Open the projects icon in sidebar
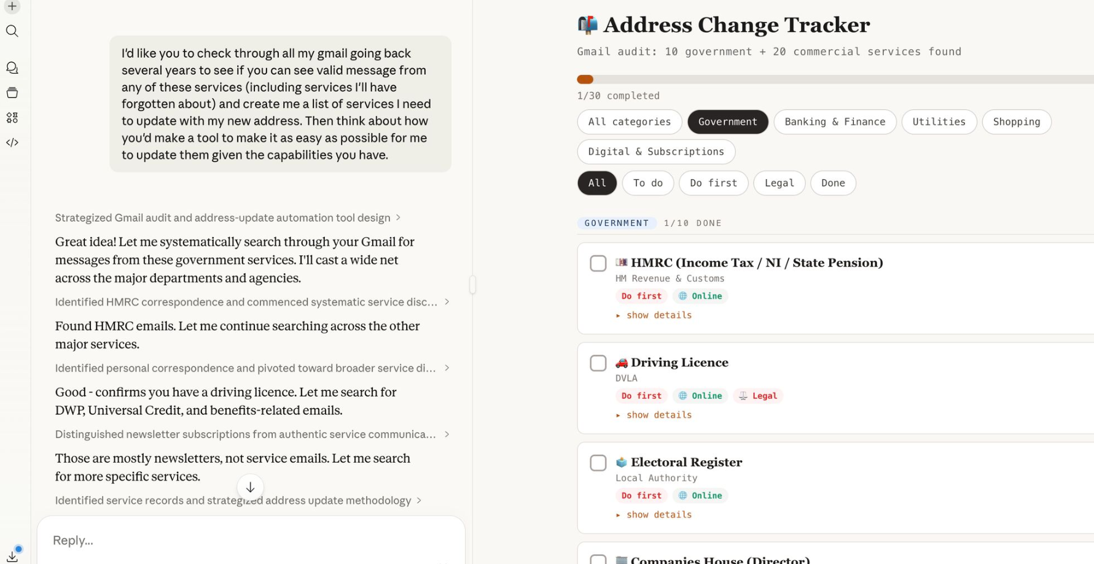This screenshot has height=564, width=1094. click(12, 93)
